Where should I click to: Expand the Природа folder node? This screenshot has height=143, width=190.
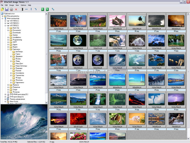11,68
